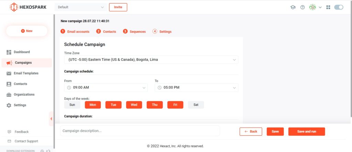Click Save and run button
This screenshot has height=152, width=352.
point(307,132)
